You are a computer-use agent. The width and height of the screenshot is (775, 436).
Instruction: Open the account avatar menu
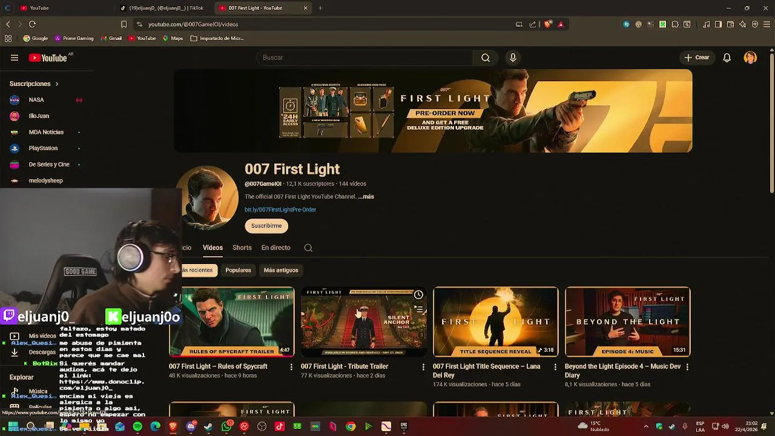[750, 58]
